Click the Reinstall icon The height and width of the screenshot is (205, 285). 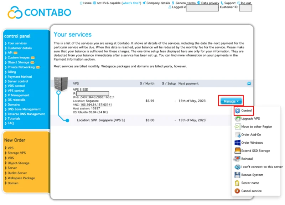237,159
